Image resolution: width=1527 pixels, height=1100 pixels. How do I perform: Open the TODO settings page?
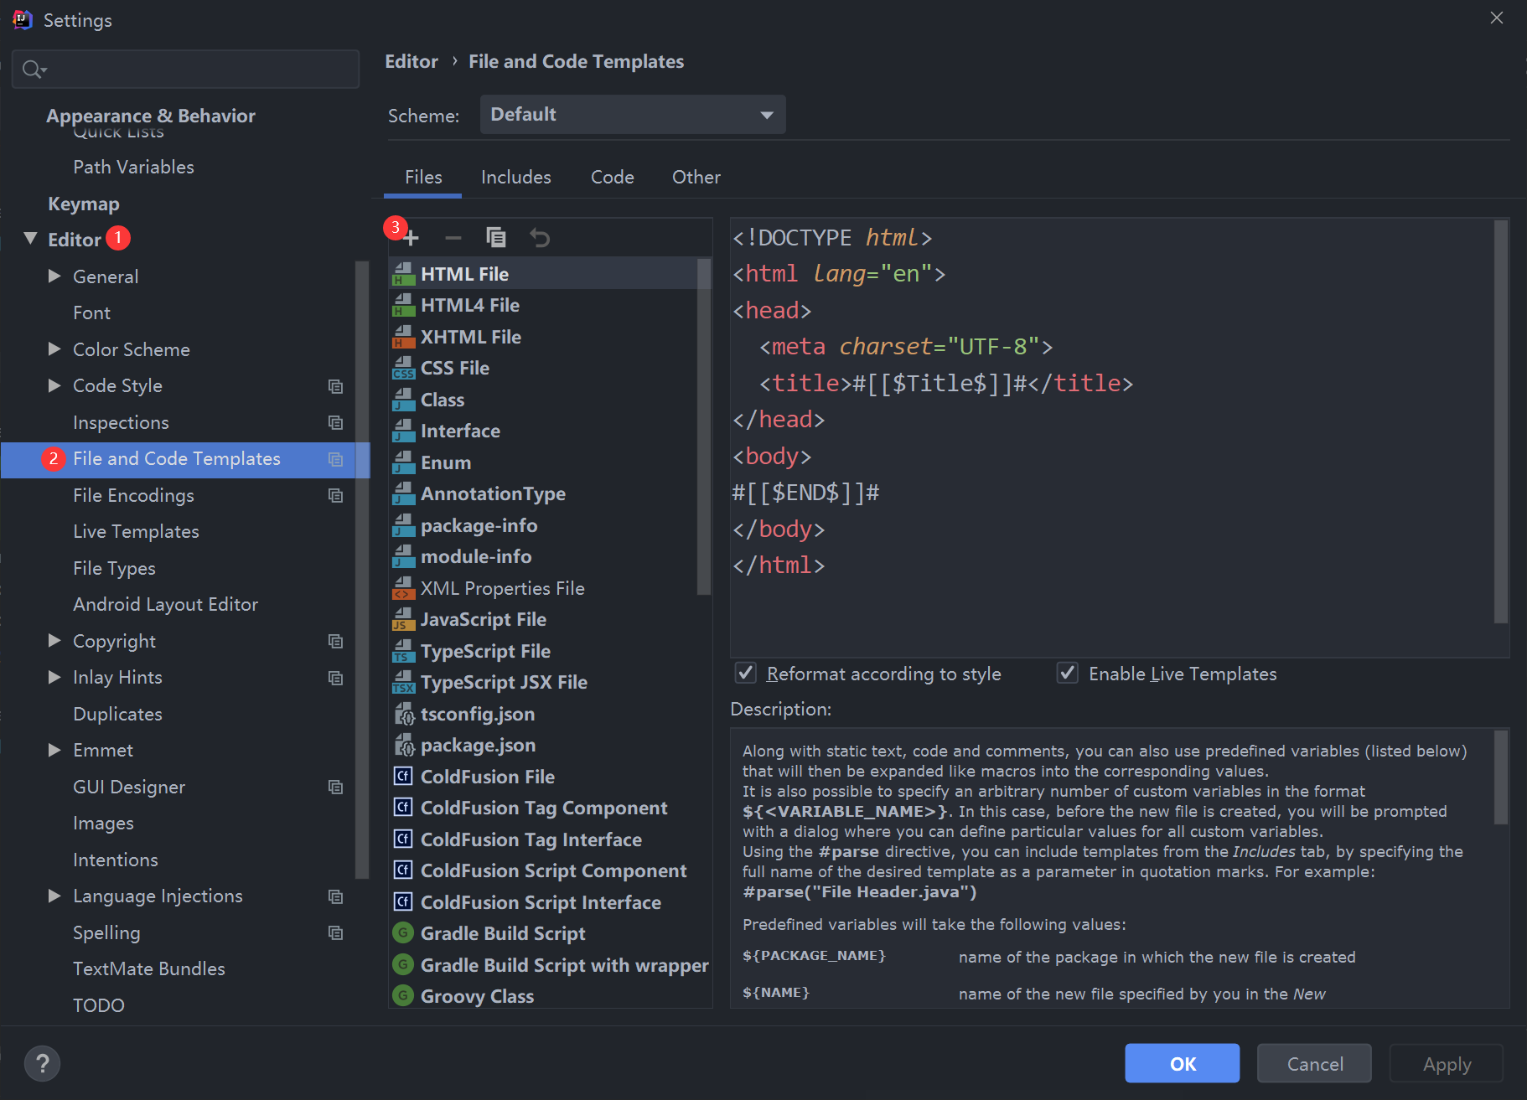(x=98, y=1005)
